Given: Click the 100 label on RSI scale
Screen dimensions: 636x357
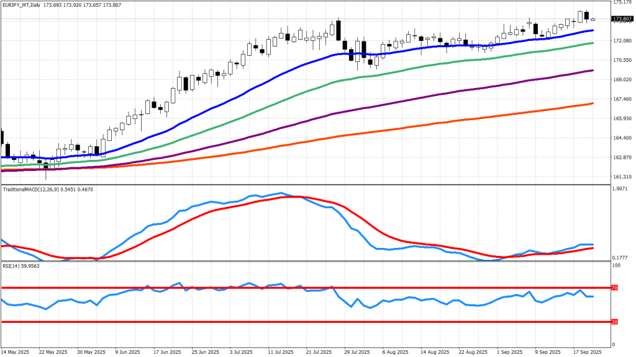Looking at the screenshot, I should (617, 266).
